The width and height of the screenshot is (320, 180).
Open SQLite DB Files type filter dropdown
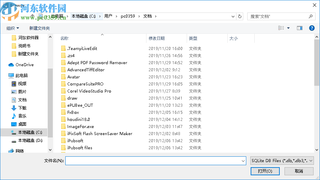(x=282, y=161)
